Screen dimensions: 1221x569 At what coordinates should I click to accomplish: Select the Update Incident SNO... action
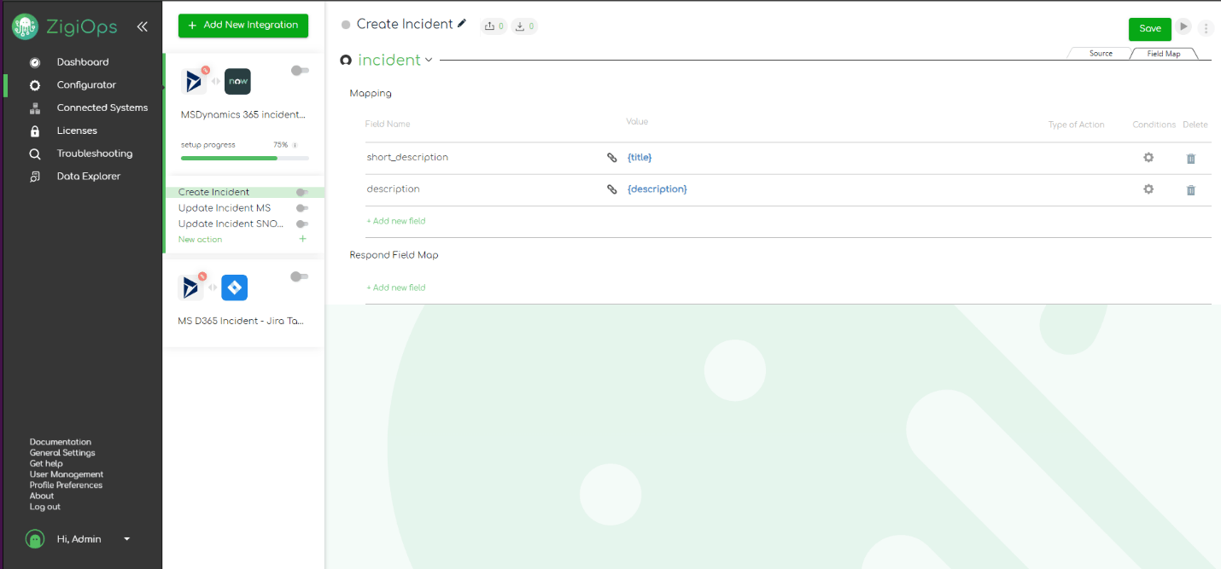231,224
